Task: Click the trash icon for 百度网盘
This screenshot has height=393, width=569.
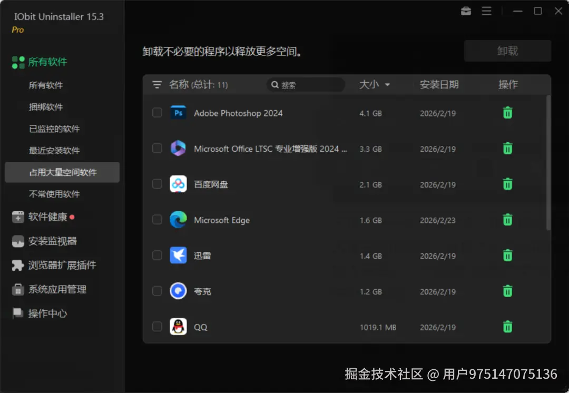Action: 507,184
